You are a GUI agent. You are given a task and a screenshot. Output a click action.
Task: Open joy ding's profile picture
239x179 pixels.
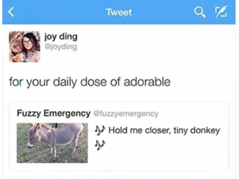coord(25,47)
